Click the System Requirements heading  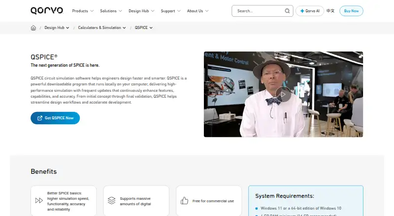[285, 196]
